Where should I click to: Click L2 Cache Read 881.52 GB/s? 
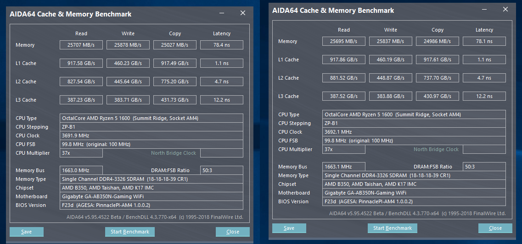click(x=344, y=78)
